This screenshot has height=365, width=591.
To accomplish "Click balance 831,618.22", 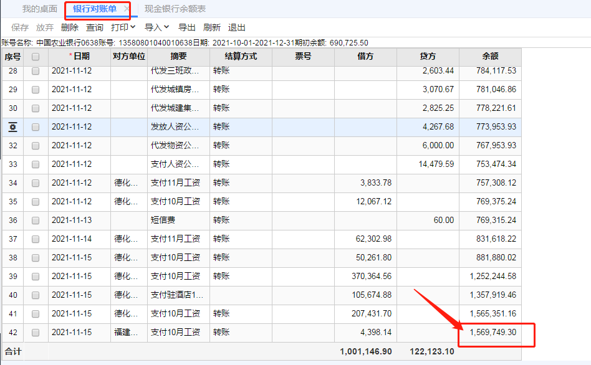I will [496, 239].
